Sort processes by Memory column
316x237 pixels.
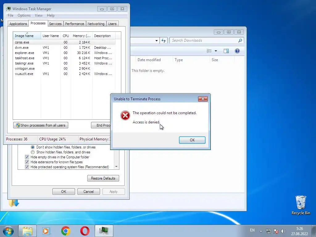[81, 36]
